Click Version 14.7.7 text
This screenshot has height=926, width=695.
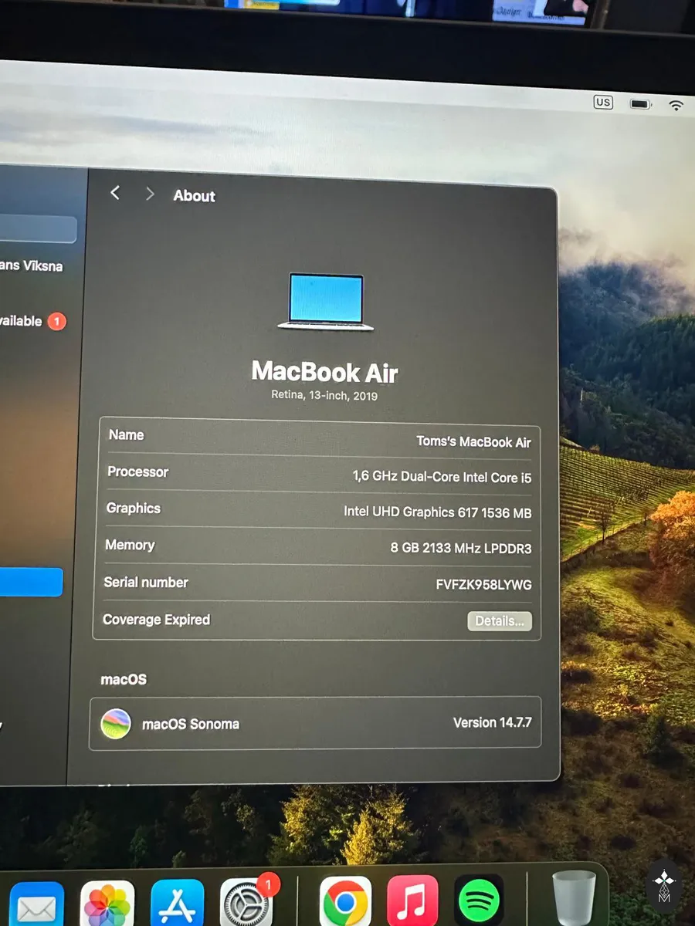(x=492, y=723)
